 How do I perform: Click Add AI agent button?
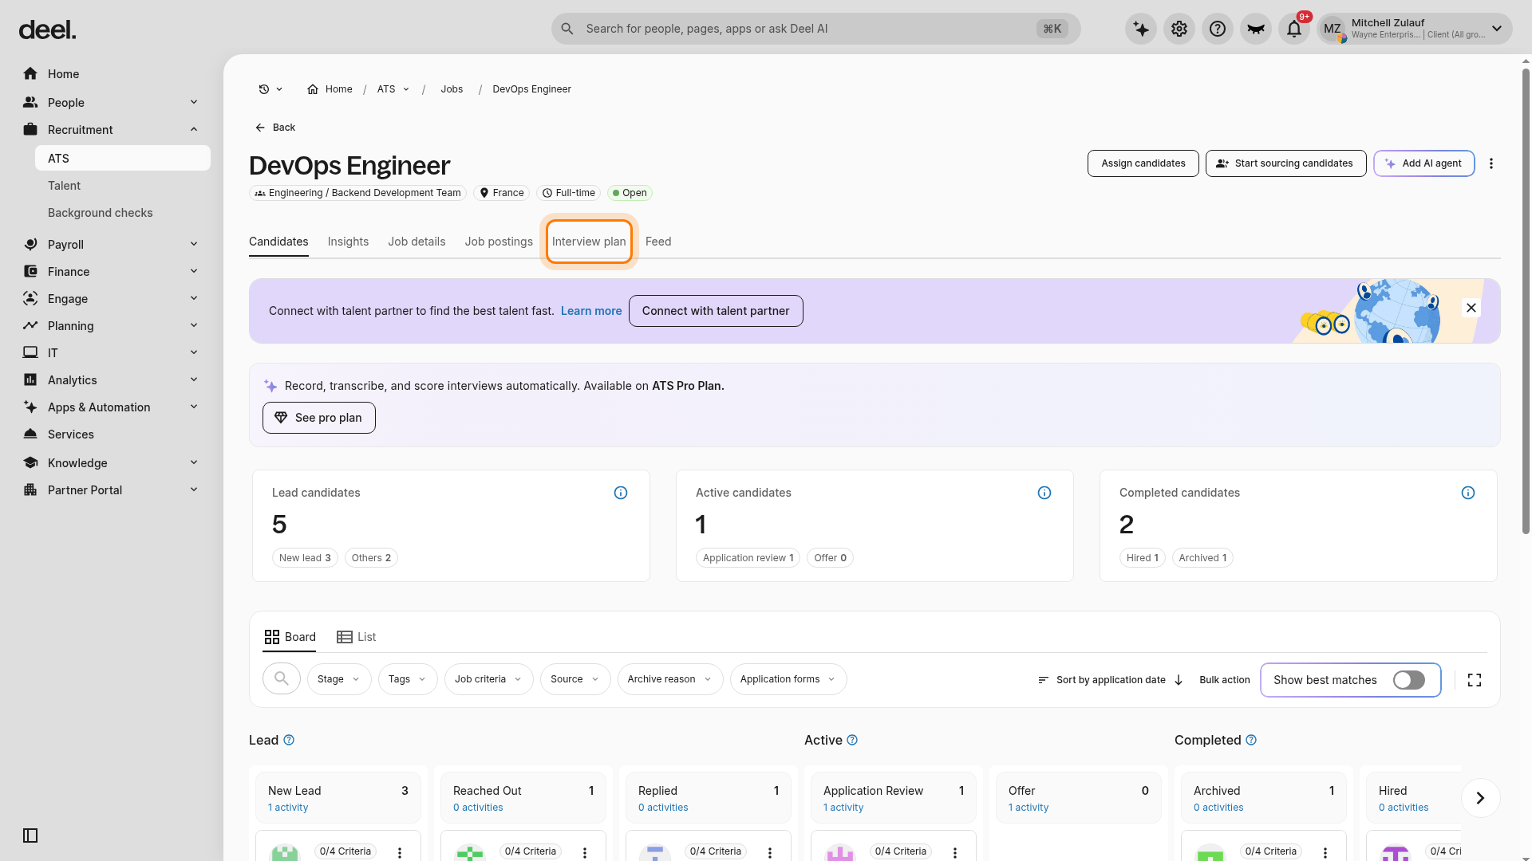[x=1424, y=163]
